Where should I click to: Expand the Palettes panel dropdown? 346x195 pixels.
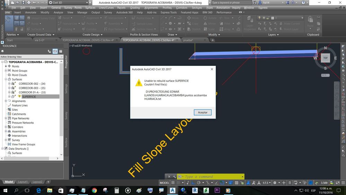[12, 35]
